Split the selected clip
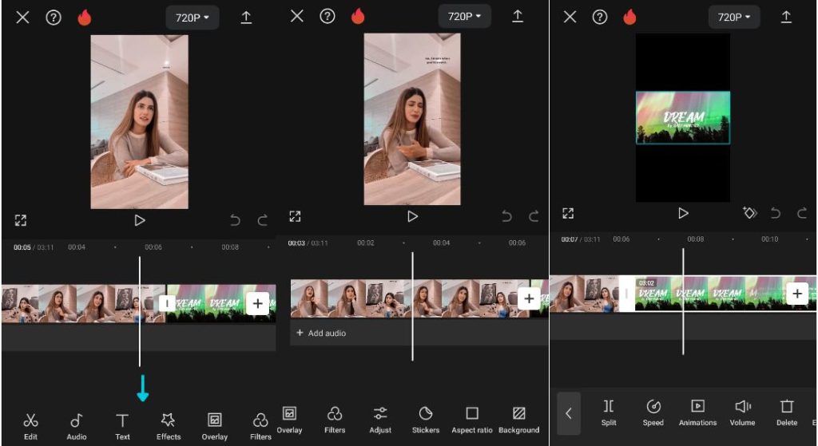The image size is (818, 446). [608, 413]
